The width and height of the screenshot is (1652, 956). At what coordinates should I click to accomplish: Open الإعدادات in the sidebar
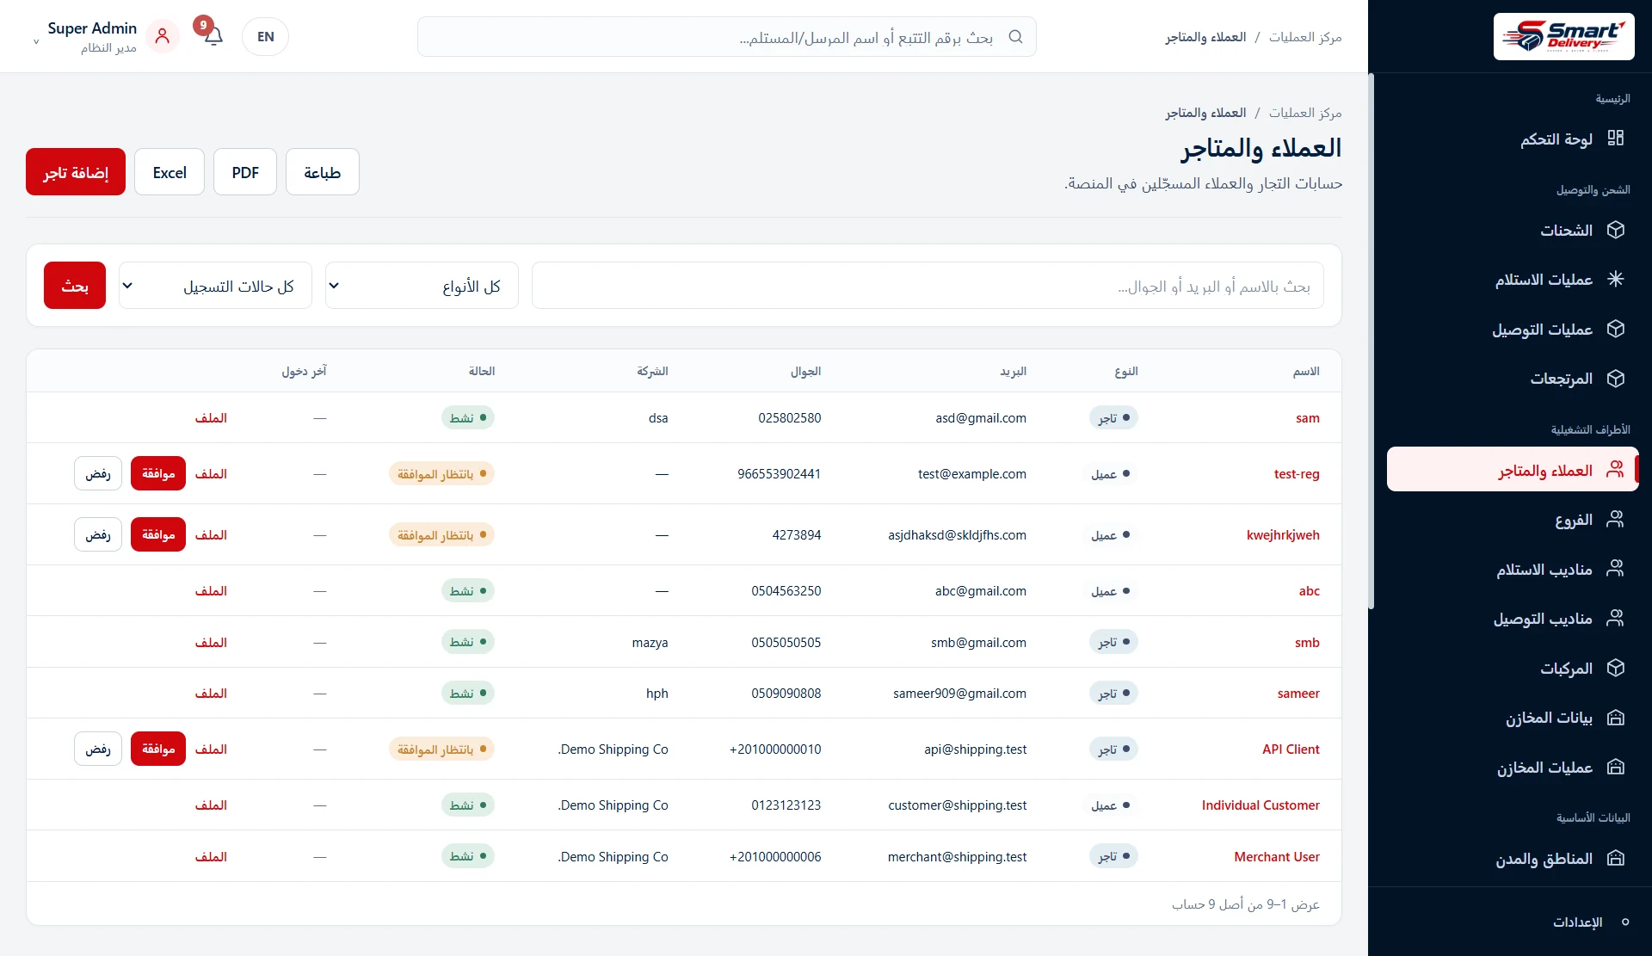1590,922
